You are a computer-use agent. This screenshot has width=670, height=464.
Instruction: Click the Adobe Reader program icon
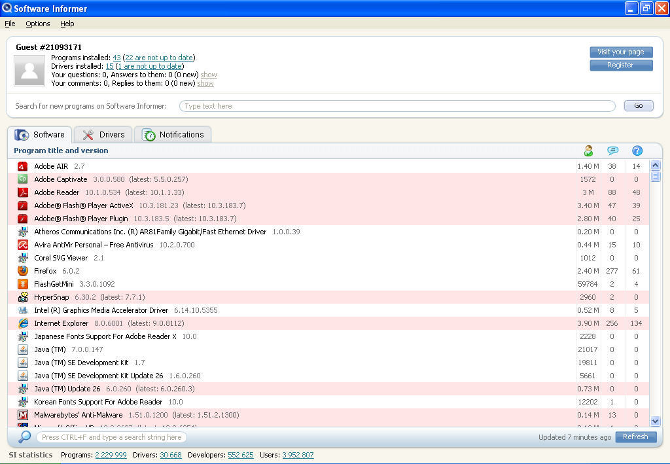(x=23, y=192)
